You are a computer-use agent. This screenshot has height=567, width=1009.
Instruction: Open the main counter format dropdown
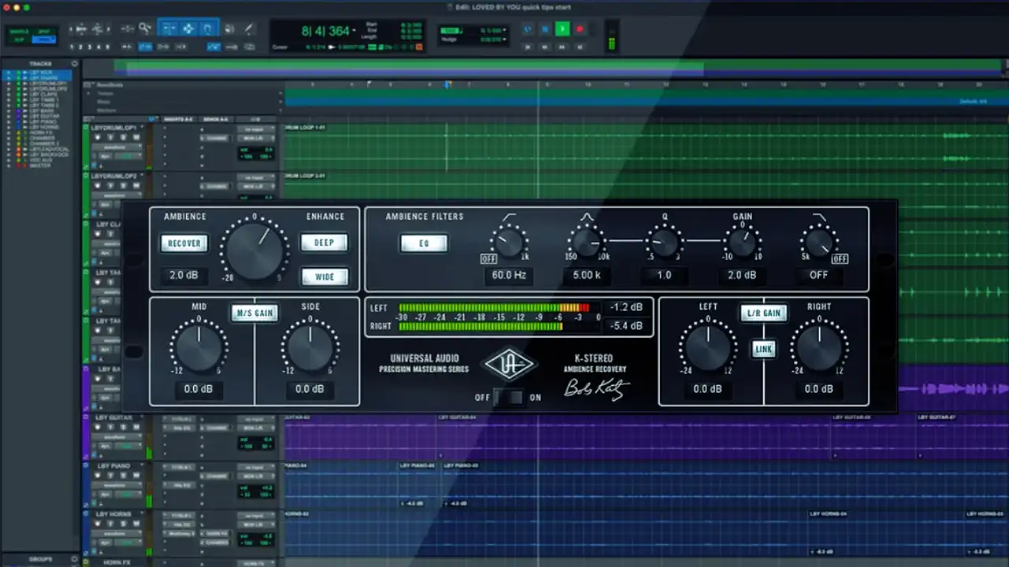(354, 30)
